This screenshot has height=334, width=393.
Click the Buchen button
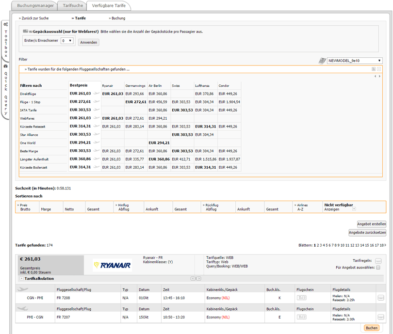pyautogui.click(x=372, y=328)
